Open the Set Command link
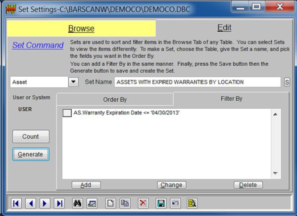This screenshot has width=297, height=216. pyautogui.click(x=38, y=45)
